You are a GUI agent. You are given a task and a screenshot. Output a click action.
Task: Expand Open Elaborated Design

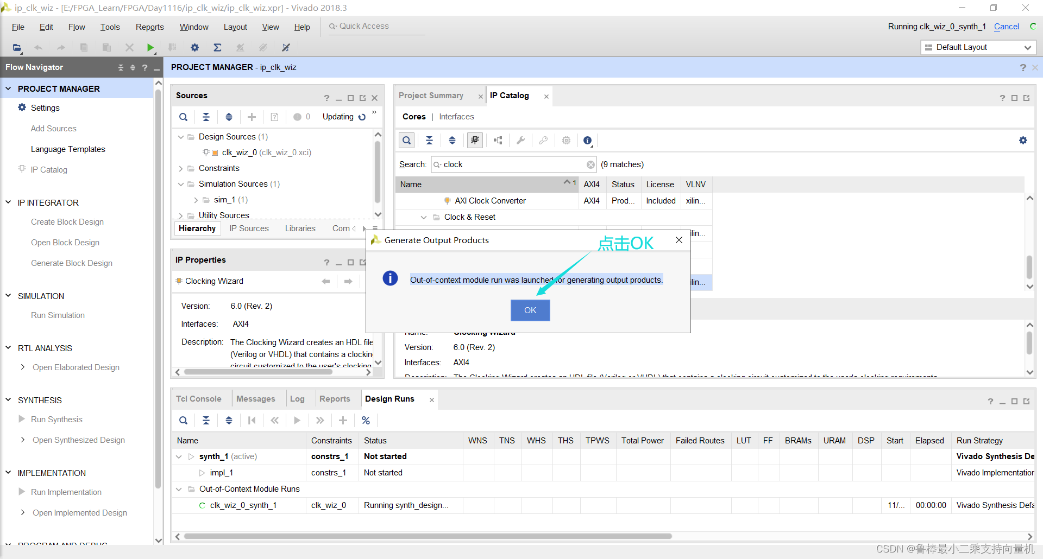22,367
